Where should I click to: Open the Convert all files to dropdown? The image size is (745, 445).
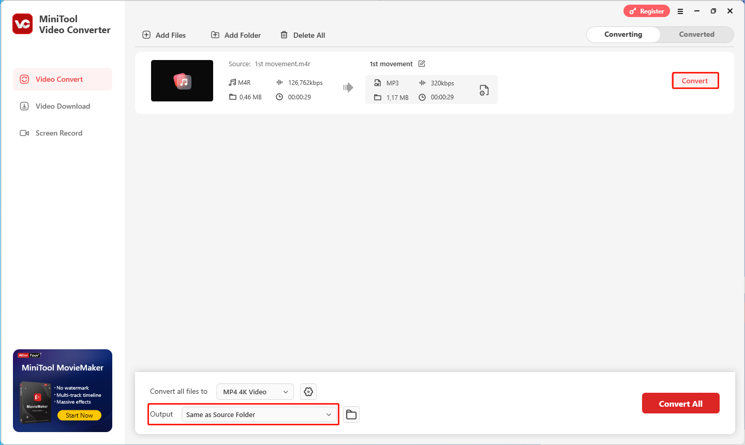tap(255, 392)
